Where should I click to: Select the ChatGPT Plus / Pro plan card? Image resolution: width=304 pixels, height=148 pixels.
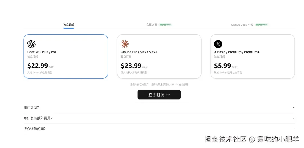click(66, 56)
